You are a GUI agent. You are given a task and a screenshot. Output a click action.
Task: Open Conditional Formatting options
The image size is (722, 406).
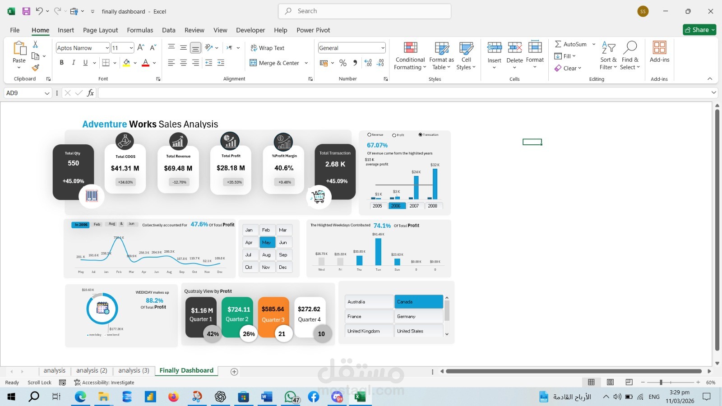coord(409,55)
